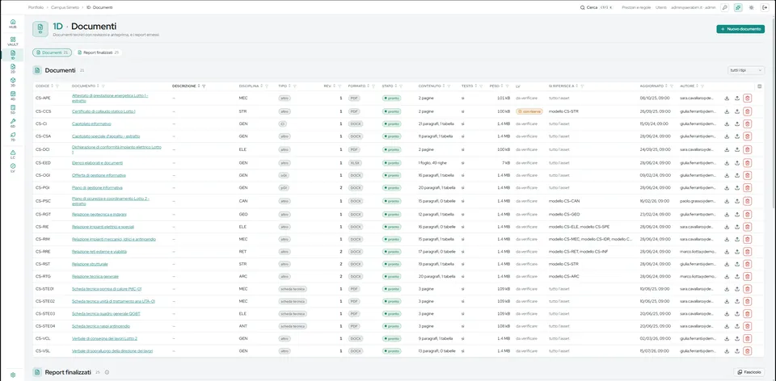Click 'con riserva' badge in CS-CCS row
The image size is (776, 381).
529,111
